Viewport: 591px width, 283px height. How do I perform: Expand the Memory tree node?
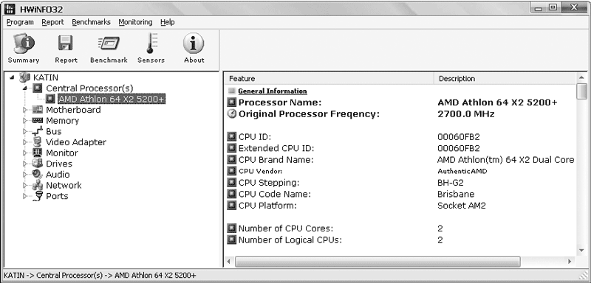25,121
